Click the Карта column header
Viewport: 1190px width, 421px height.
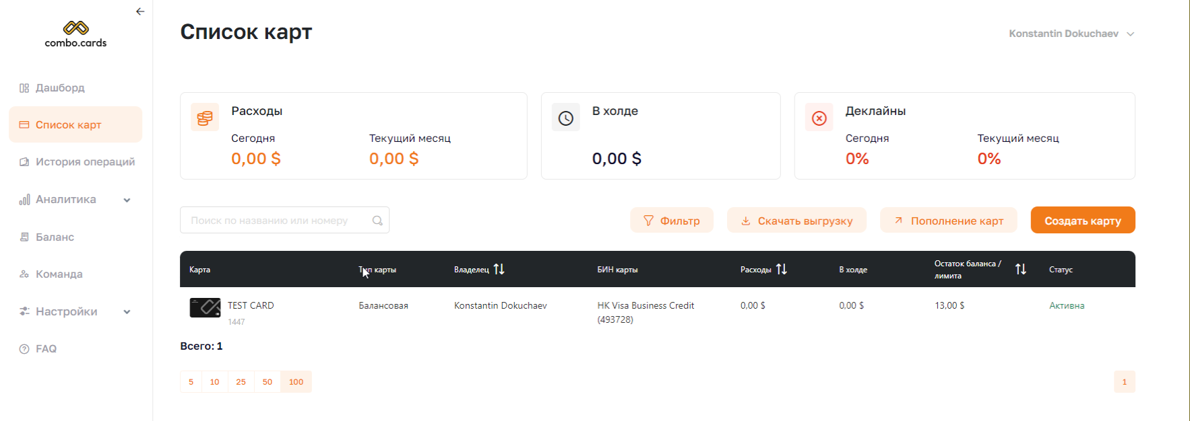coord(200,270)
